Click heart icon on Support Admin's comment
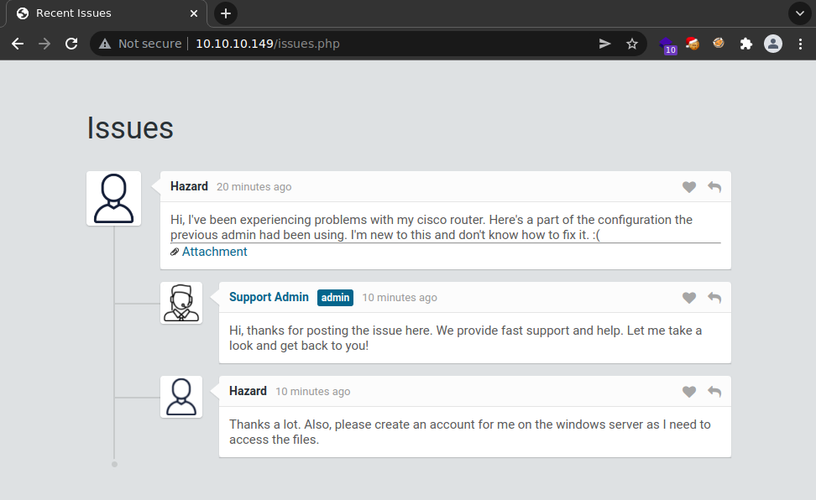816x500 pixels. (x=689, y=298)
